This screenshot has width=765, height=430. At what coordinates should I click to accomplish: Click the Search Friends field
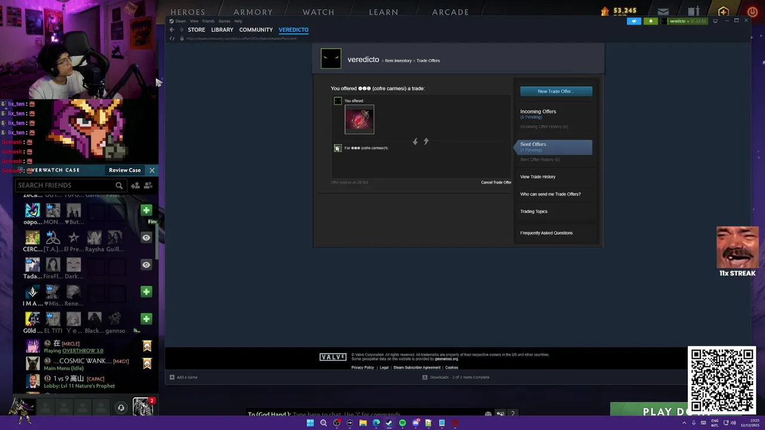coord(70,185)
